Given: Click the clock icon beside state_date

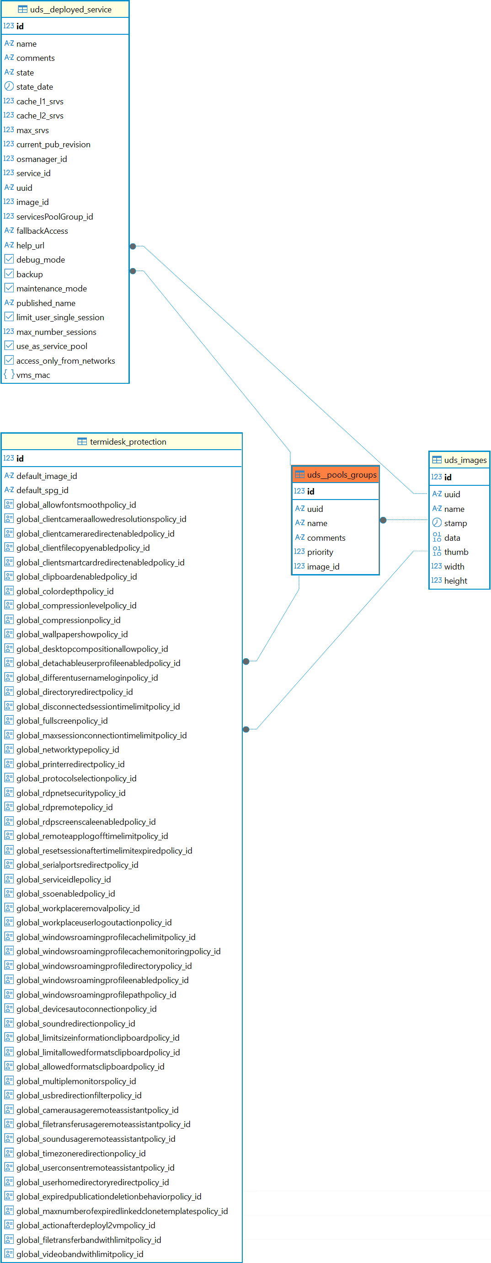Looking at the screenshot, I should click(9, 87).
